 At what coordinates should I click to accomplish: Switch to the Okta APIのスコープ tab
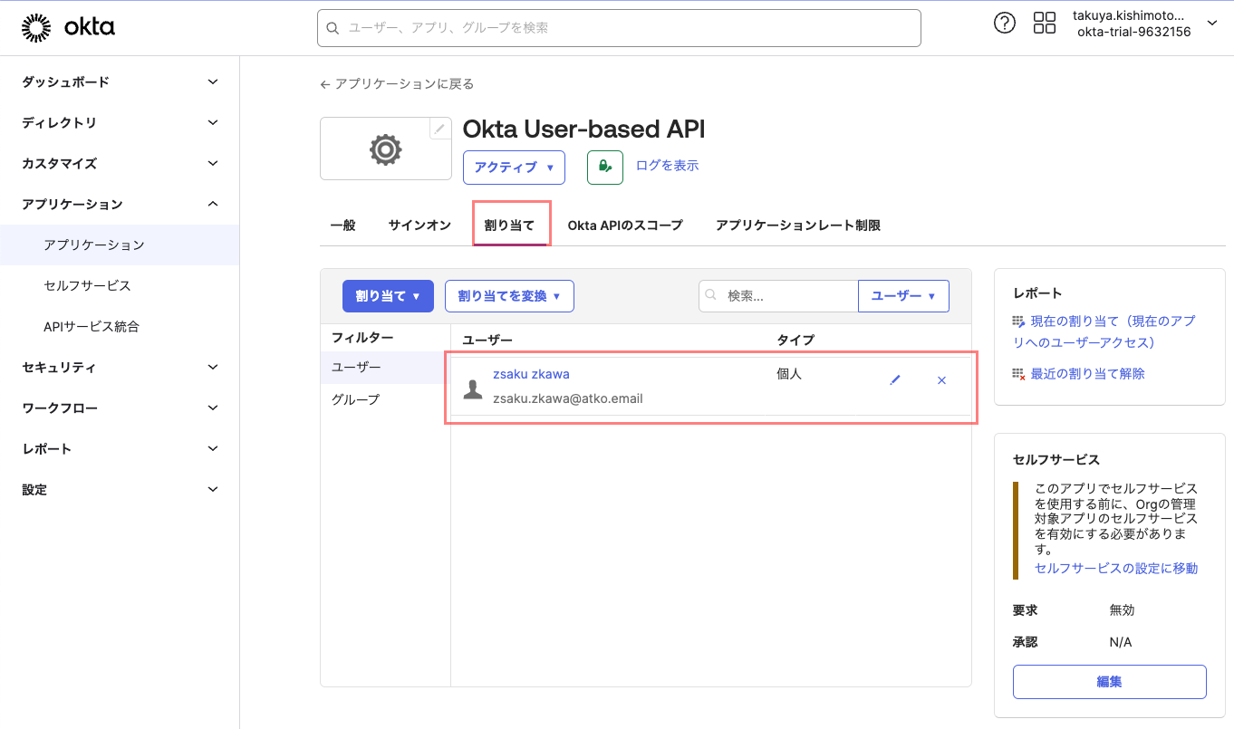pos(625,225)
